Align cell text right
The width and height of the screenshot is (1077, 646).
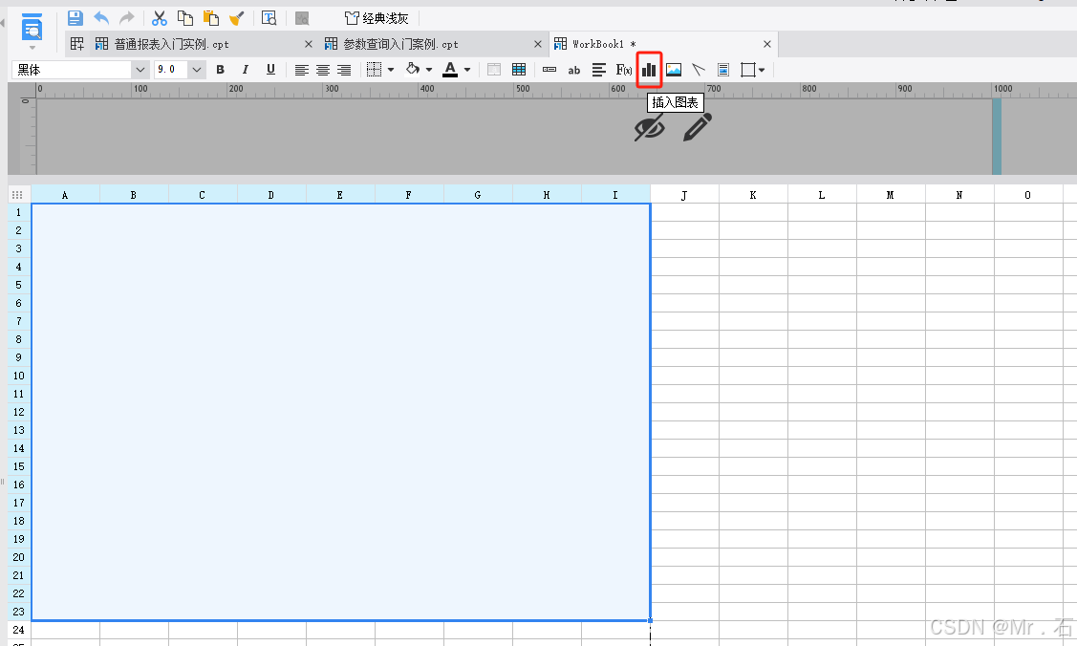pos(344,70)
